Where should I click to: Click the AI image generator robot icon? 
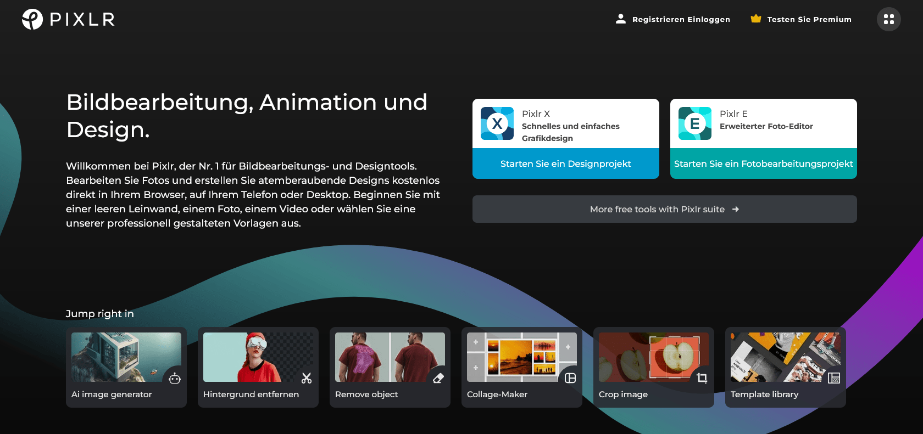pyautogui.click(x=175, y=378)
